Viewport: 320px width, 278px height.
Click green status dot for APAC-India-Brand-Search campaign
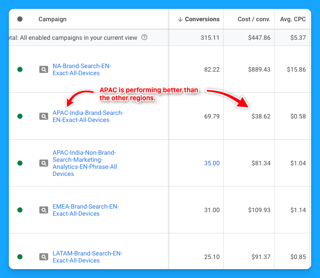click(20, 116)
